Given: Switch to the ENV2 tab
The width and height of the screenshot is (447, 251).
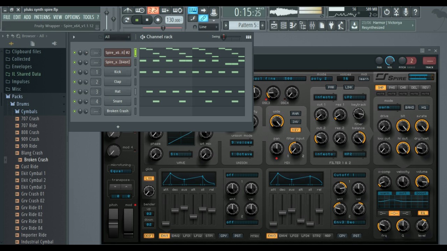Looking at the screenshot, I should [x=176, y=236].
